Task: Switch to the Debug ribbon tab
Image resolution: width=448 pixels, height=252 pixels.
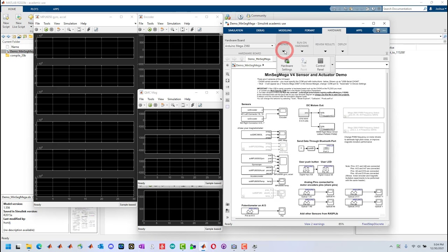Action: coord(260,30)
